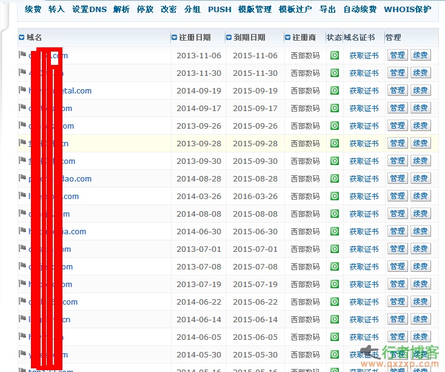The image size is (445, 372).
Task: Click green status icon for 2015-06-30 row
Action: click(335, 231)
